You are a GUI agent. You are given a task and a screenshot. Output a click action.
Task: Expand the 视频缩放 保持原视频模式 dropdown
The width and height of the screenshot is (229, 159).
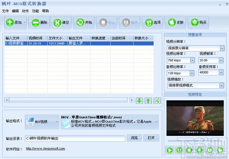pos(222,85)
